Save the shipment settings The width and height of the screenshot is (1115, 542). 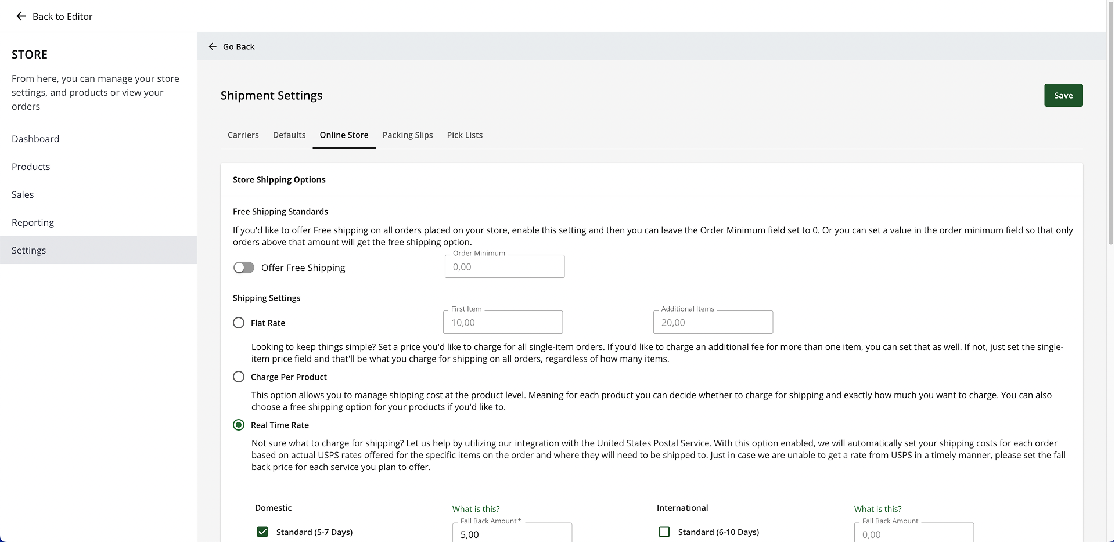click(1063, 95)
